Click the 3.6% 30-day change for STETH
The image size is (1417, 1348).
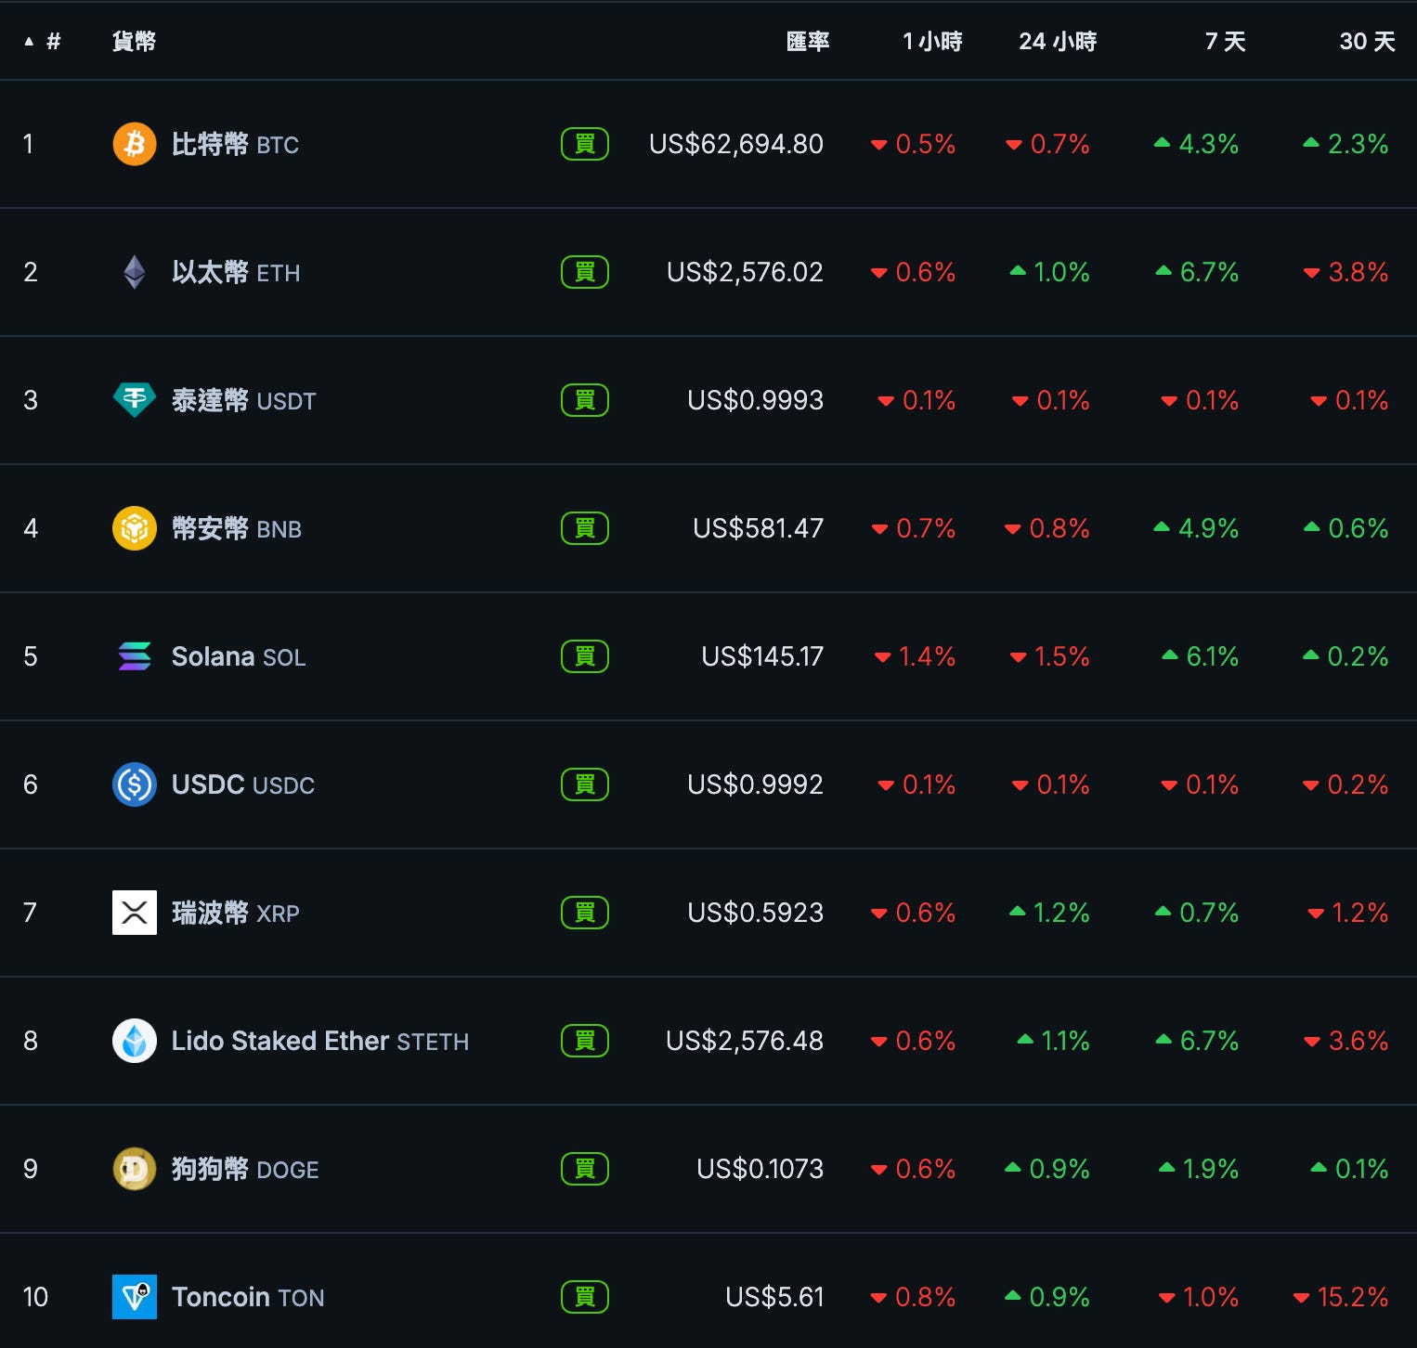1346,1041
